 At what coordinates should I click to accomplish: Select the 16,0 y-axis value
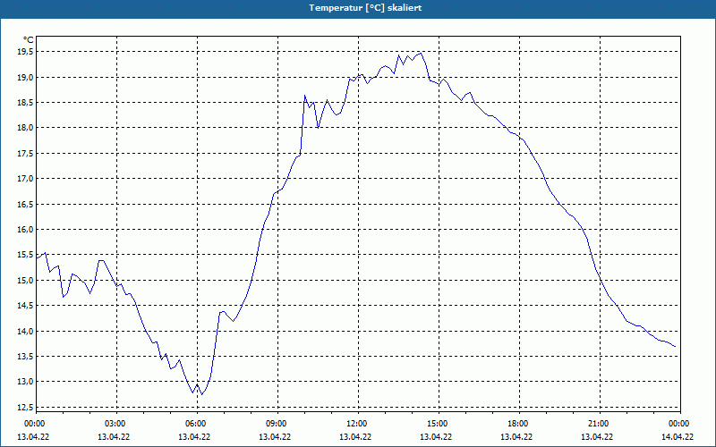click(x=26, y=230)
